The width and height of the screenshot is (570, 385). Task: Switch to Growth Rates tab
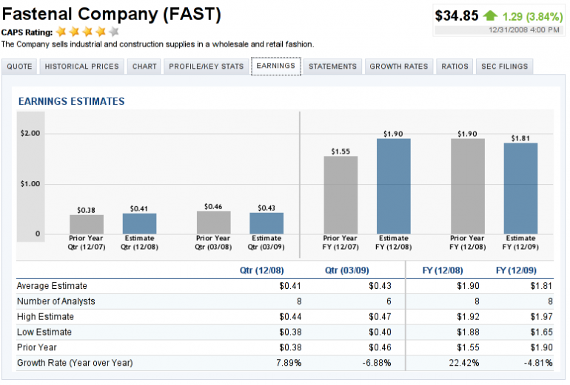coord(398,67)
